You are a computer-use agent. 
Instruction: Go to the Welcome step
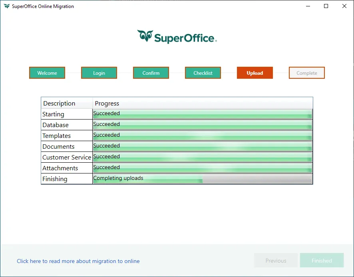pyautogui.click(x=47, y=73)
